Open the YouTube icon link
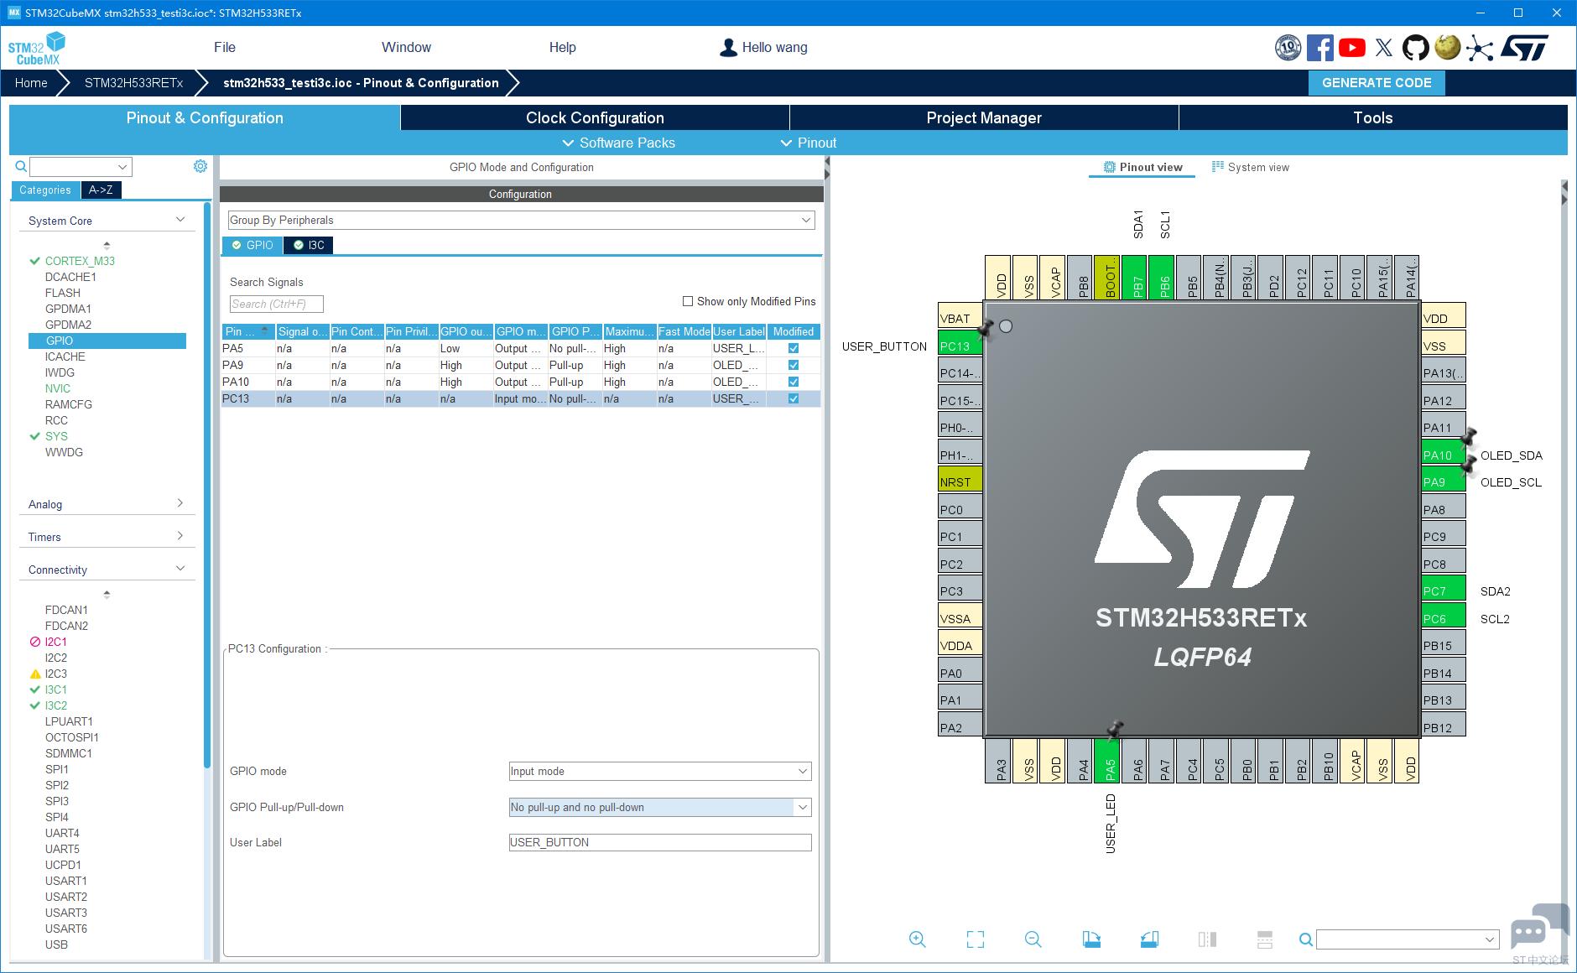This screenshot has width=1577, height=973. (1351, 48)
